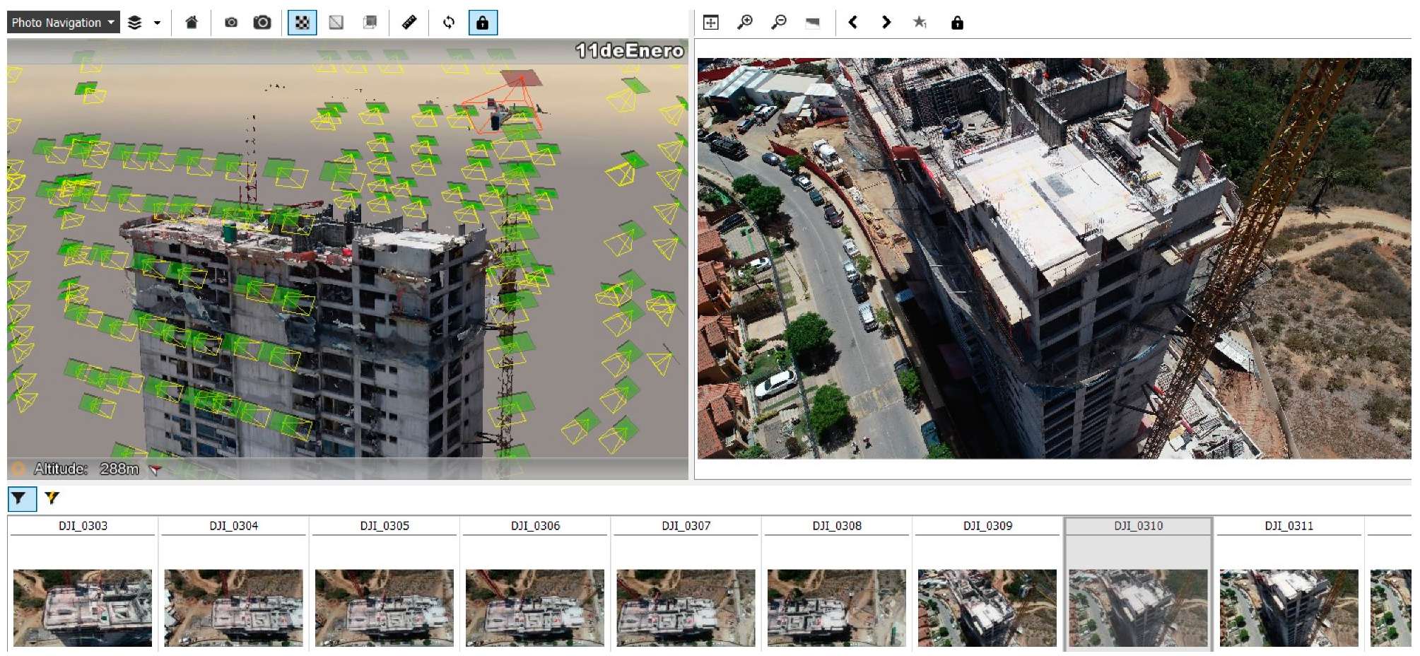The height and width of the screenshot is (656, 1420).
Task: Select the DJI_0307 photo thumbnail
Action: point(686,607)
